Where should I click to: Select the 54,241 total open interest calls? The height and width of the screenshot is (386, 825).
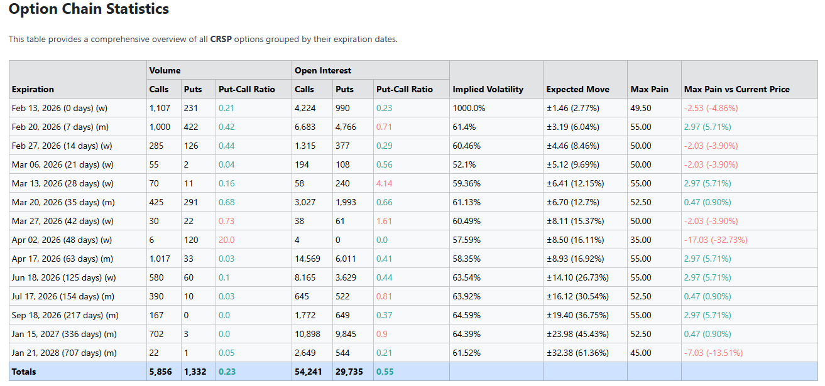(308, 372)
